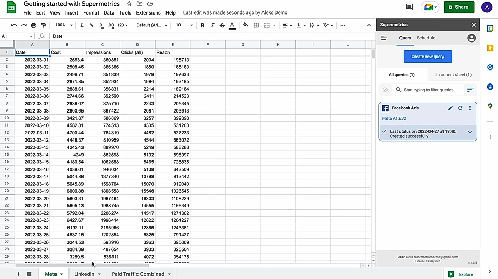Open comment history icon
Viewport: 498px width, 279px height.
409,7
